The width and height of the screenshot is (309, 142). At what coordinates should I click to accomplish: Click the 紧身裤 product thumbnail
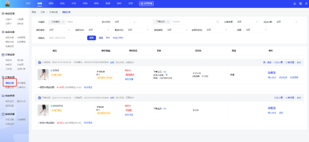[43, 75]
